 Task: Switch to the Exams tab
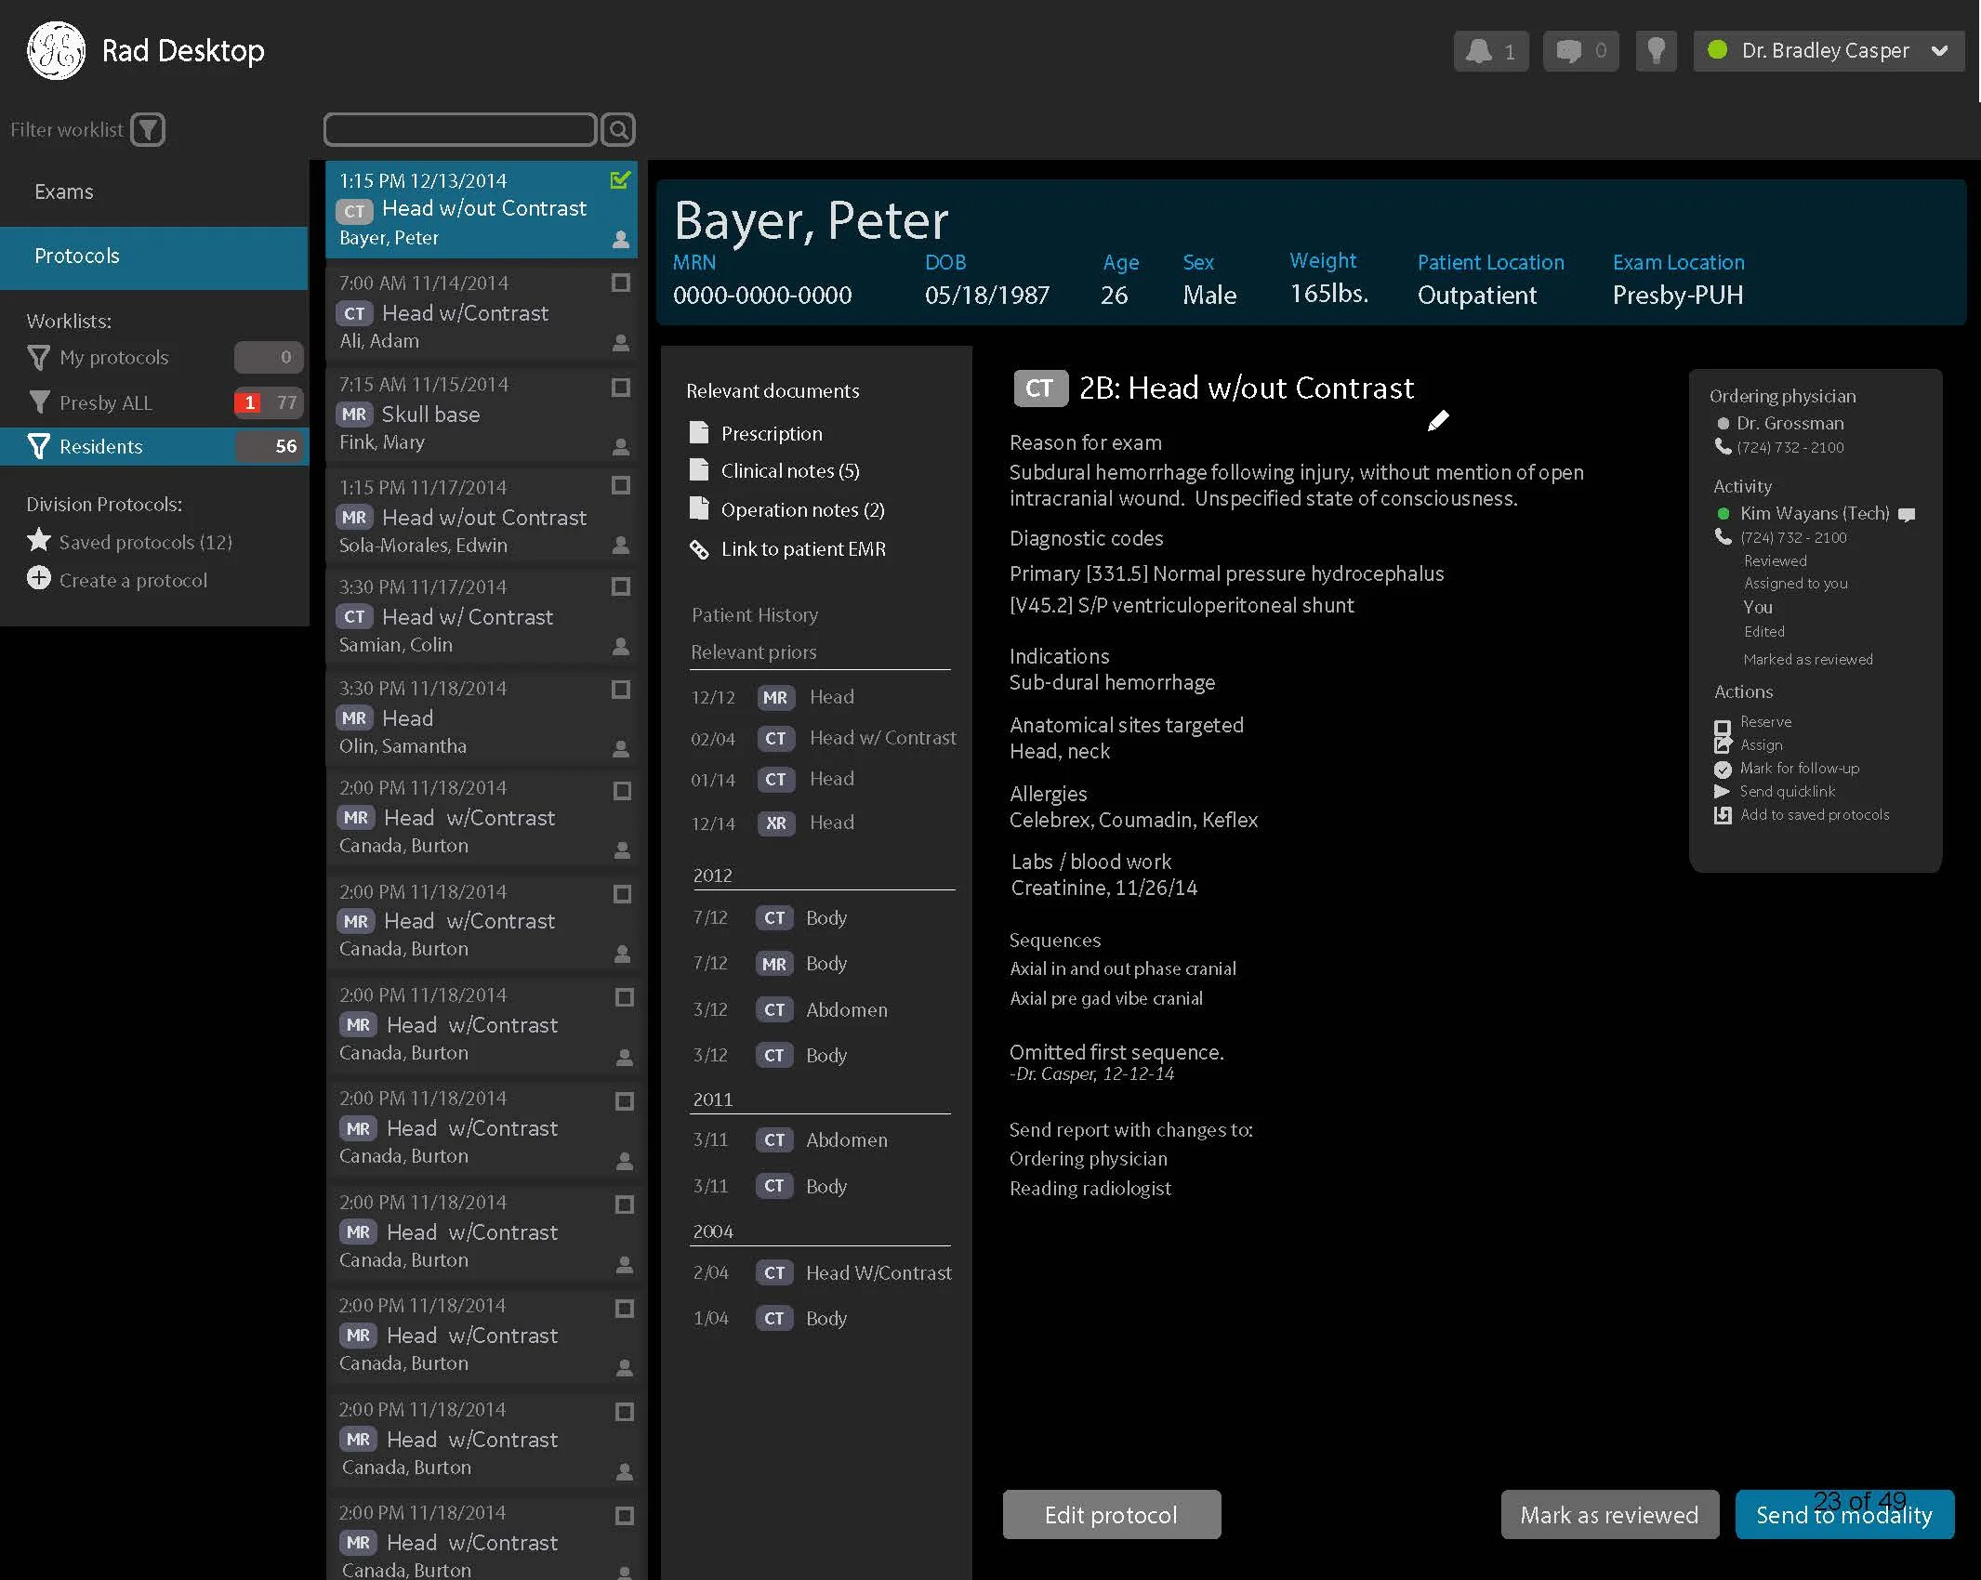pos(63,191)
